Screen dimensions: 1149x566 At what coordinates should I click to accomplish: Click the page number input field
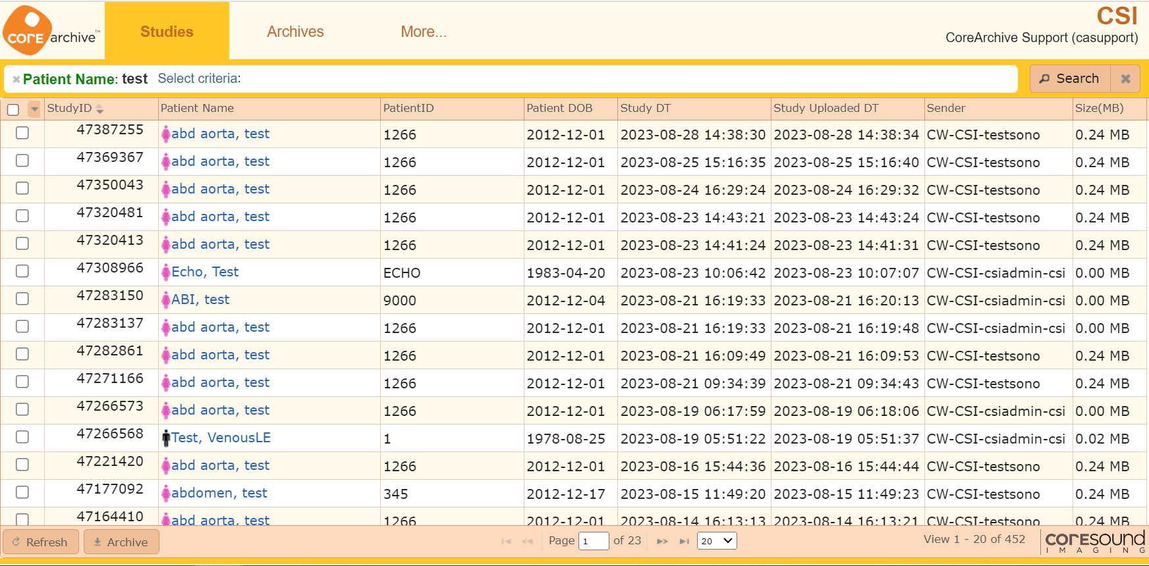pyautogui.click(x=593, y=541)
